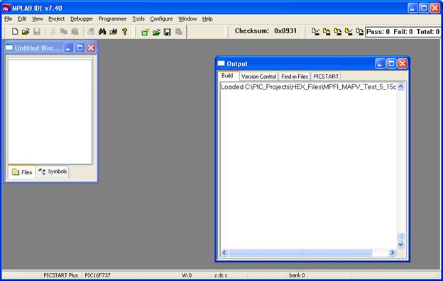The width and height of the screenshot is (443, 281).
Task: Open the Configure menu
Action: (161, 18)
